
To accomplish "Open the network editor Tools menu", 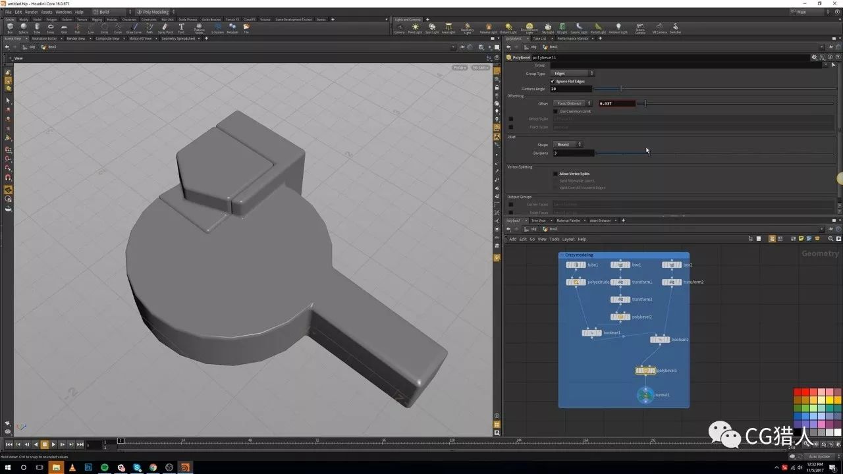I will (555, 239).
